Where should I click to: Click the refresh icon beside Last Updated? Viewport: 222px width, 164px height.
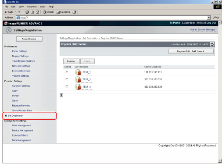point(212,44)
